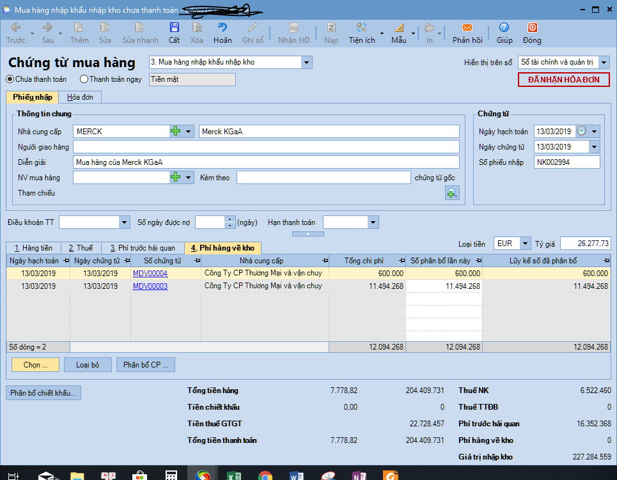Switch to the Hóa đơn tab
Screen dimensions: 617x480
point(80,97)
